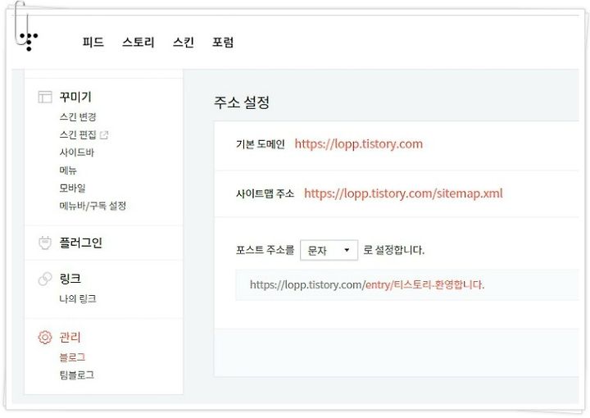590x418 pixels.
Task: Click the 플러그인 plug icon
Action: 45,243
